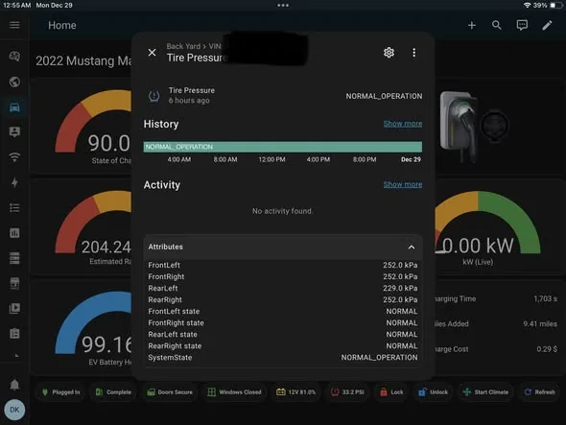
Task: Click the "6 hours ago" timestamp
Action: (x=189, y=101)
